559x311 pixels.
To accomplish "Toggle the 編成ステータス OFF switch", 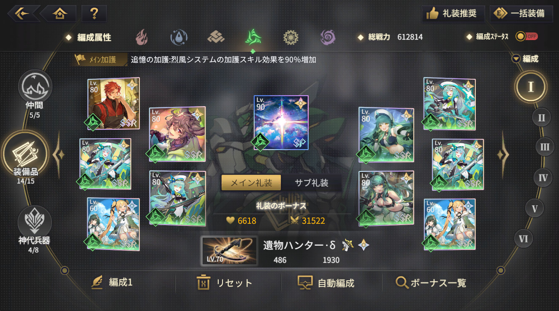I will tap(526, 37).
